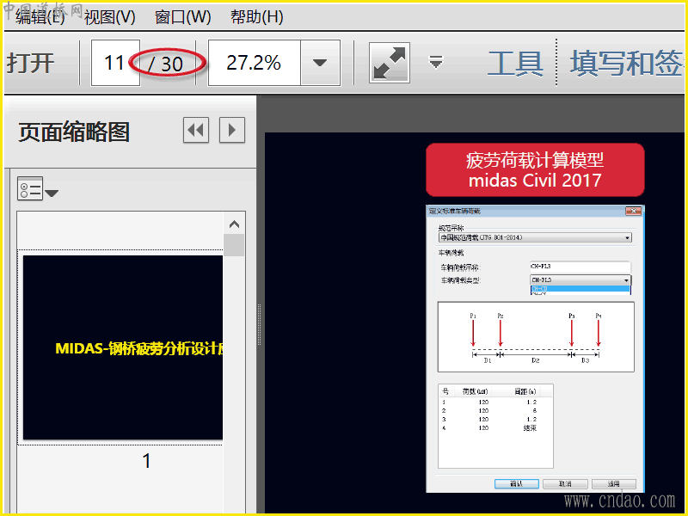The width and height of the screenshot is (688, 516).
Task: Open the 视图(V) menu
Action: [110, 17]
